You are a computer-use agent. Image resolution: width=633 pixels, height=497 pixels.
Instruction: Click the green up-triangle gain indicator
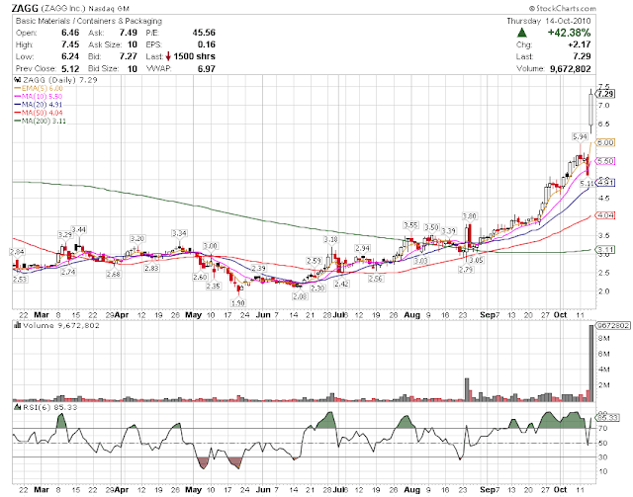pos(522,33)
